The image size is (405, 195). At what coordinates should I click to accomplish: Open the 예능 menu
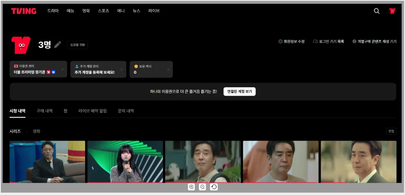click(x=70, y=11)
